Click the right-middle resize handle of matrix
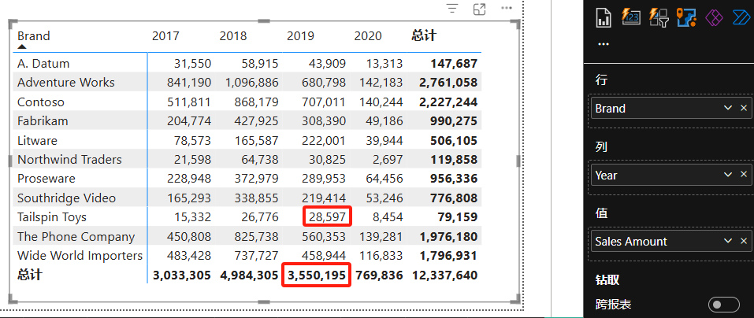Image resolution: width=754 pixels, height=318 pixels. tap(518, 161)
